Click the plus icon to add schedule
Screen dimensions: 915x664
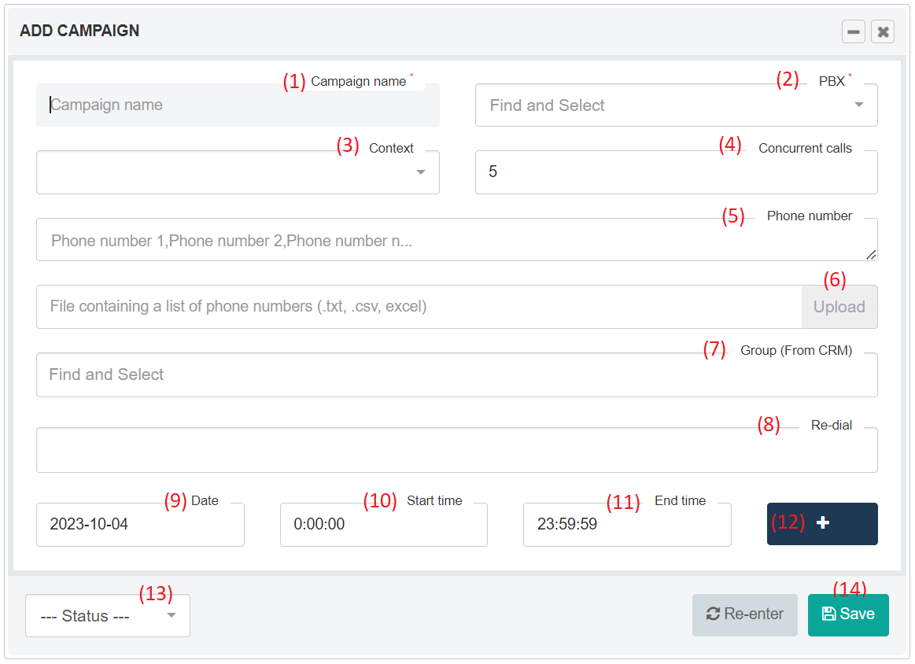[822, 524]
